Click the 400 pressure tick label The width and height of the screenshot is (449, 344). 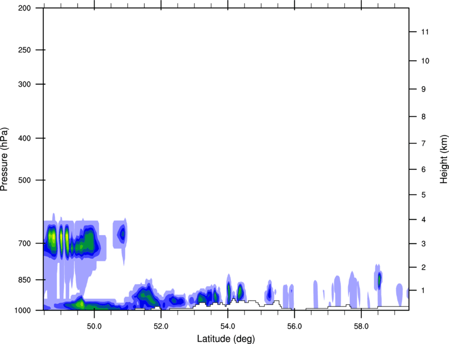tap(24, 138)
